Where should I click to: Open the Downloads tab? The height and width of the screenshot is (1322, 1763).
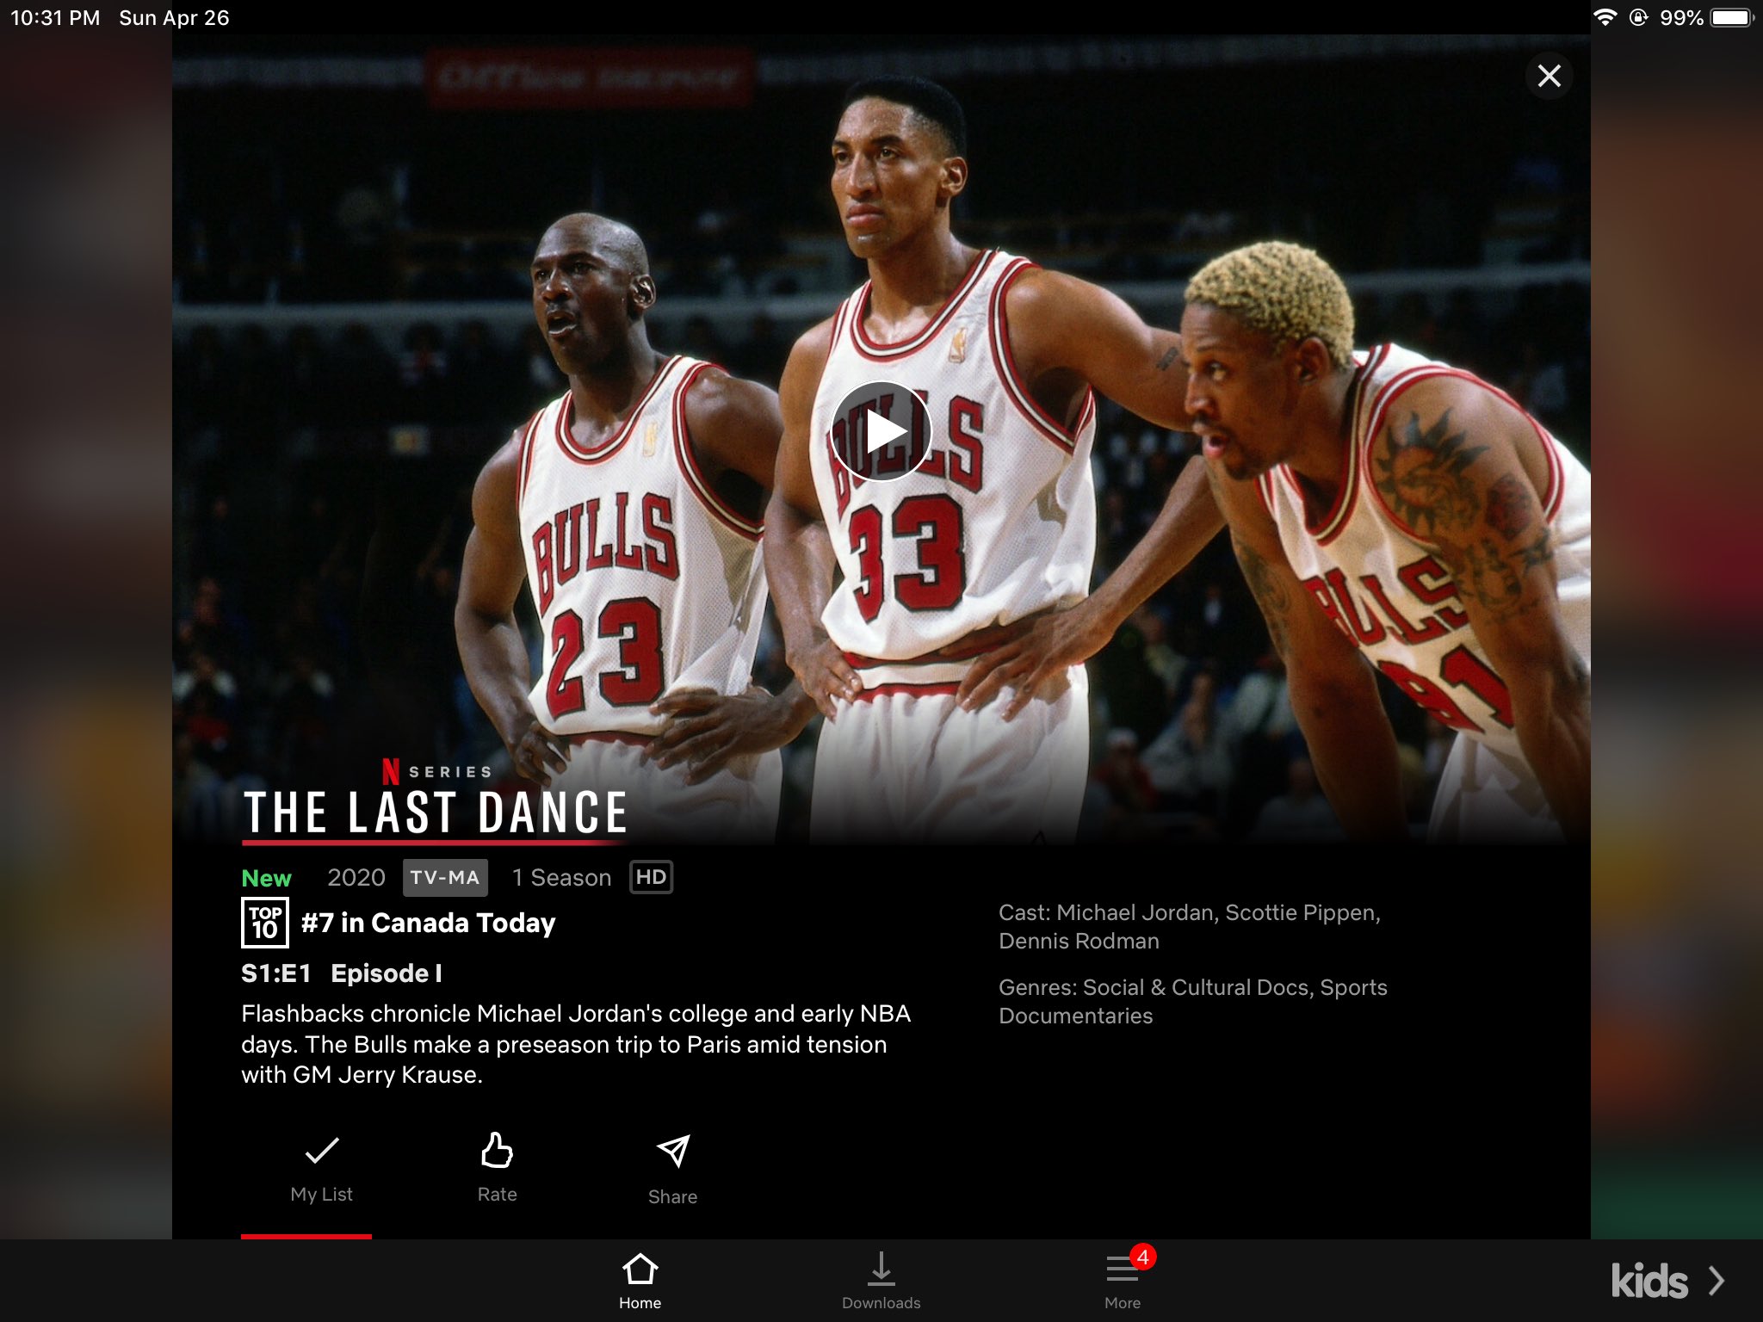point(881,1280)
